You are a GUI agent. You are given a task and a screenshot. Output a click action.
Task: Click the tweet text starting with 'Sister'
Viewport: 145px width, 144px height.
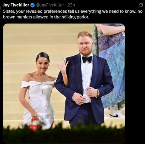(73, 14)
